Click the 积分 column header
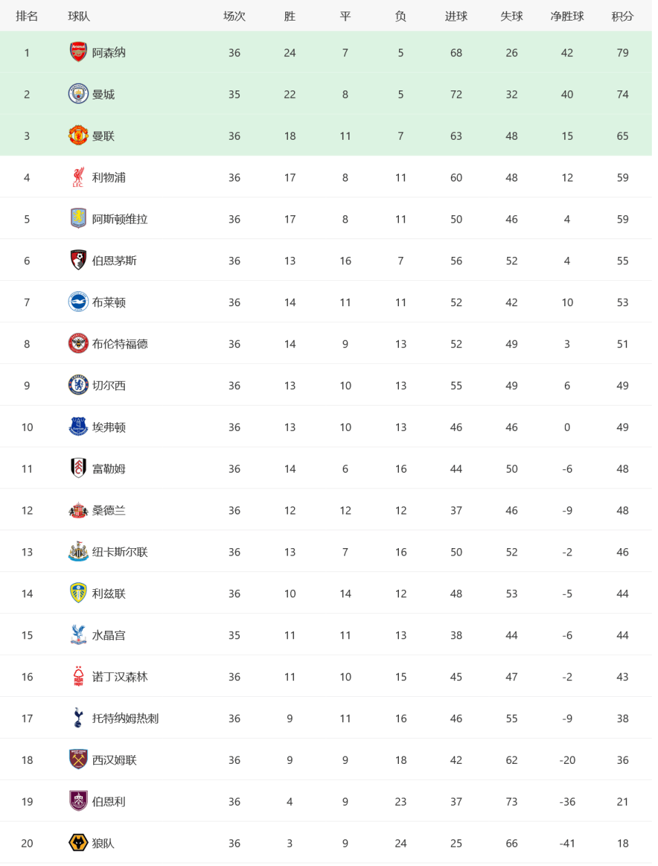The image size is (658, 866). tap(622, 16)
